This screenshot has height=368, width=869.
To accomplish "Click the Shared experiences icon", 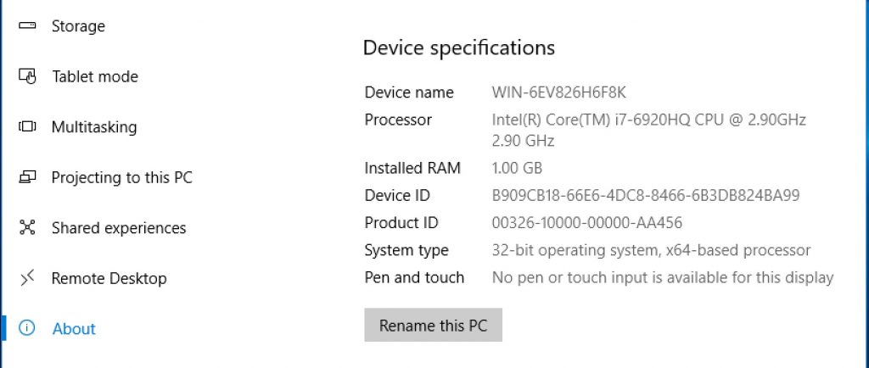I will [27, 227].
